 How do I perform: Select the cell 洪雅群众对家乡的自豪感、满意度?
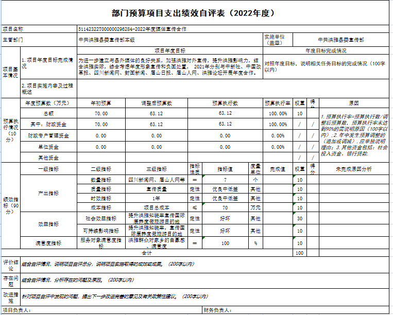[x=157, y=243]
